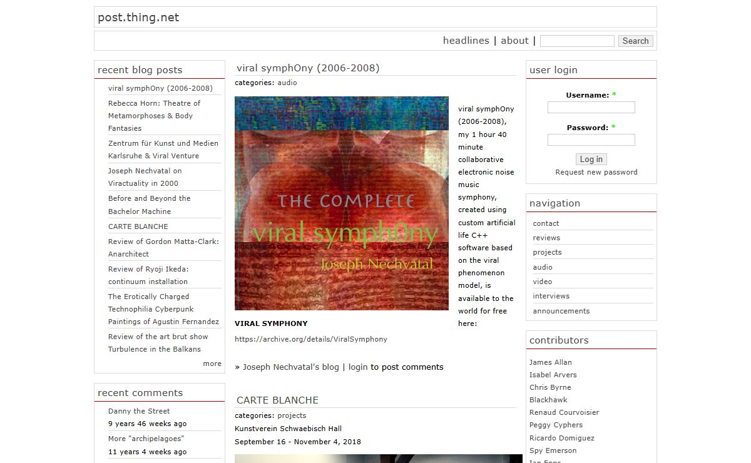Click the Complete viral symphOny cover image
Screen dimensions: 751x463
pyautogui.click(x=342, y=203)
